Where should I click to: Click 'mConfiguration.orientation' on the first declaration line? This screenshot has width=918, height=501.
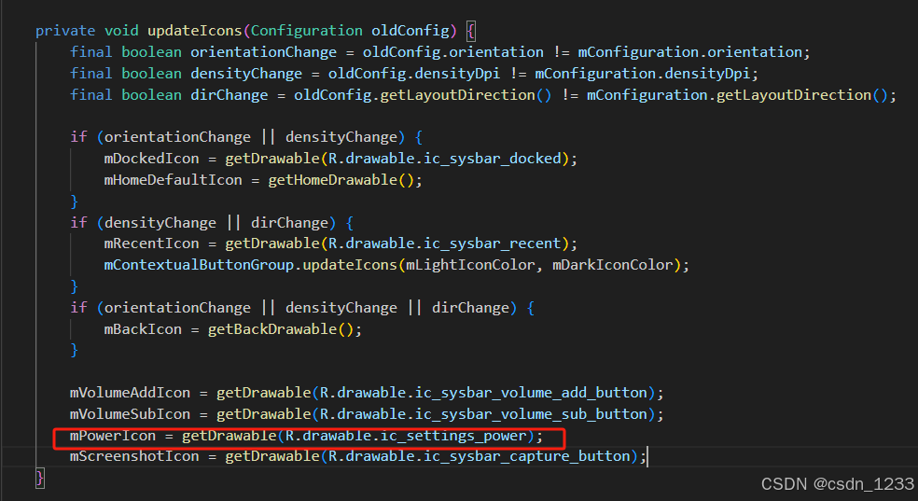[689, 52]
